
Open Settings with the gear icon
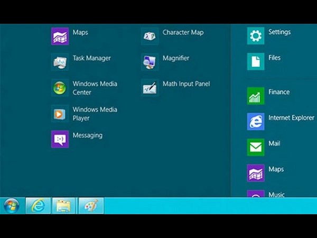tap(256, 36)
